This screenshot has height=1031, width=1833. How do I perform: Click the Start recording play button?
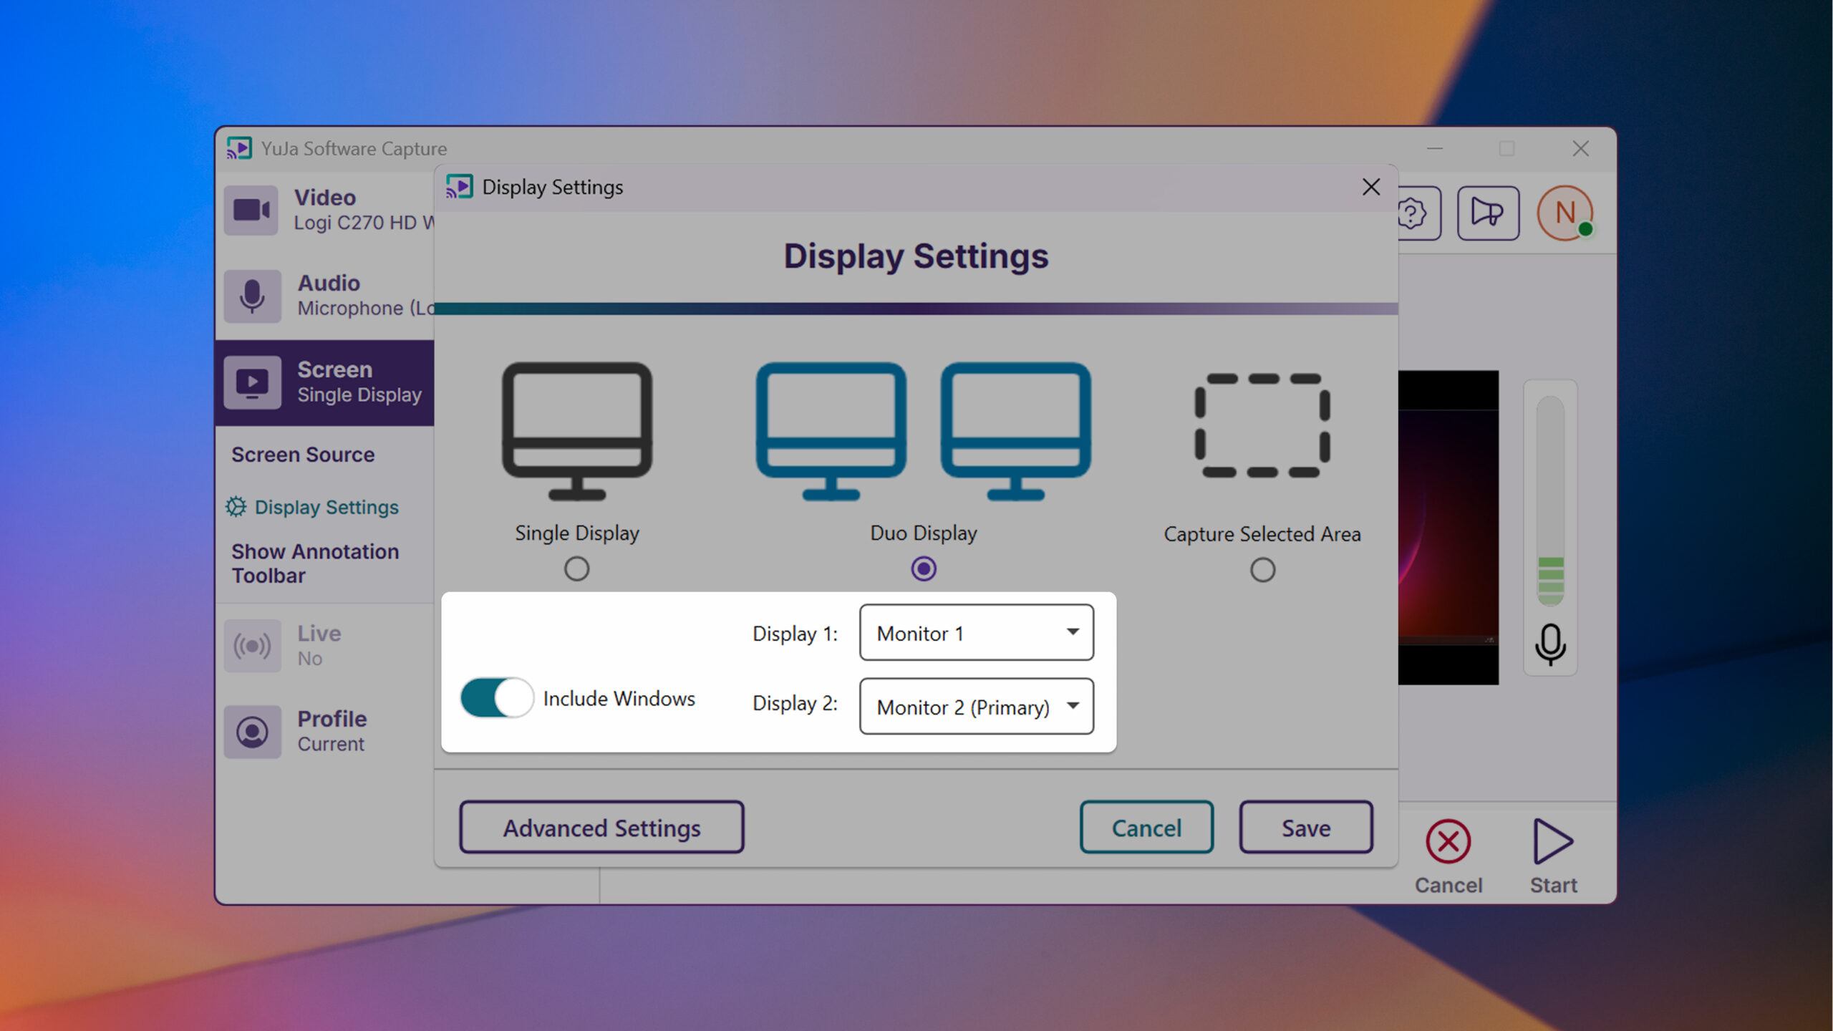(x=1552, y=842)
